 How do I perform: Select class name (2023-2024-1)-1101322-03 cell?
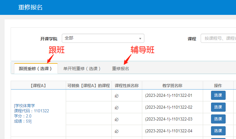tap(168, 119)
